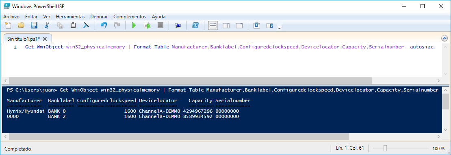Paste from clipboard icon
Screen dimensions: 451x155
coord(73,25)
